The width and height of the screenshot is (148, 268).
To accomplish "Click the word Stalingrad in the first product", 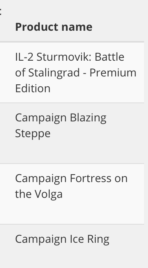I will point(54,73).
